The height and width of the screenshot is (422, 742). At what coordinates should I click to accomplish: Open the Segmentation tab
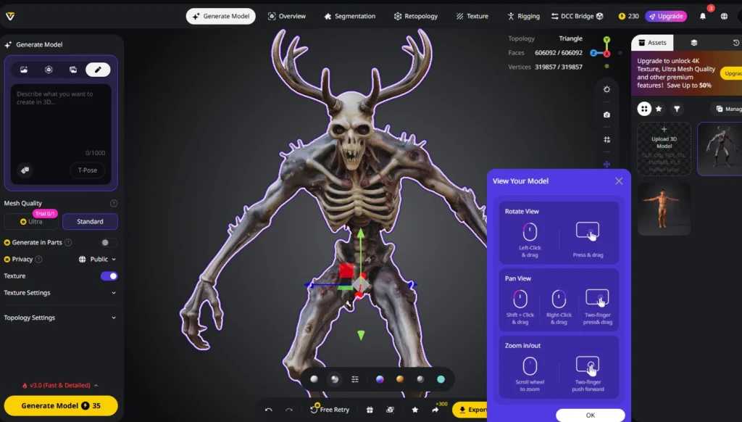coord(349,16)
